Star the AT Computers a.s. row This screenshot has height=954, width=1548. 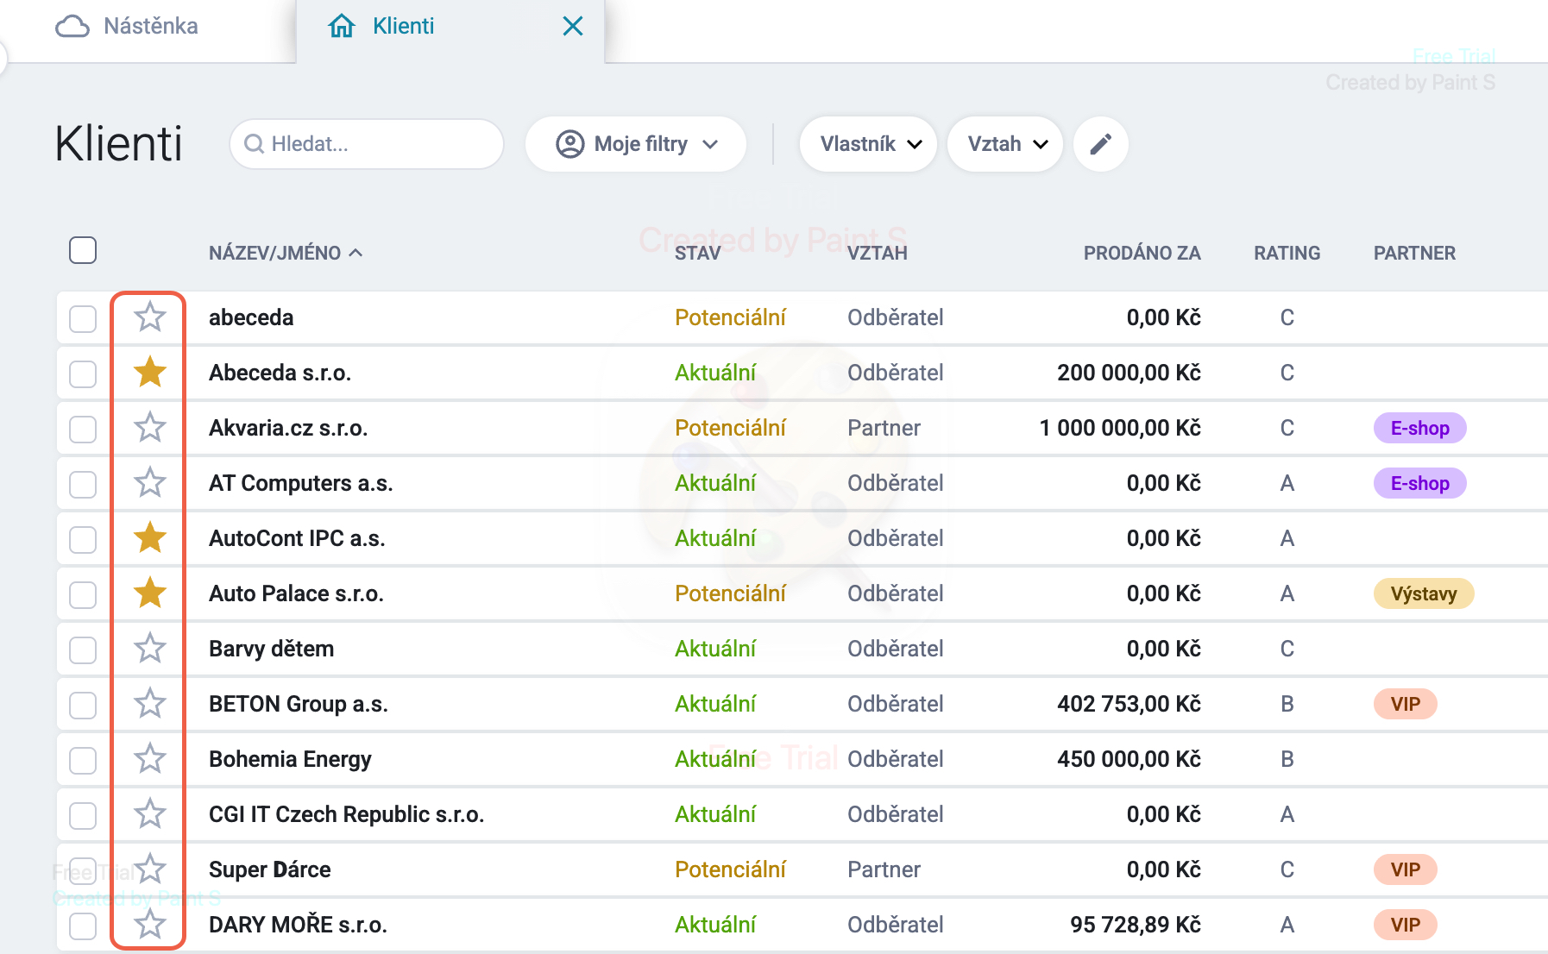[150, 483]
